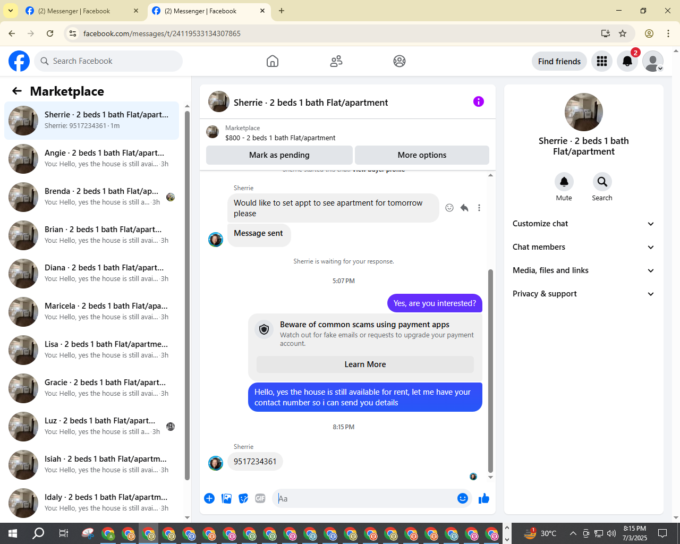Open emoji picker in message box
The height and width of the screenshot is (544, 680).
coord(463,498)
